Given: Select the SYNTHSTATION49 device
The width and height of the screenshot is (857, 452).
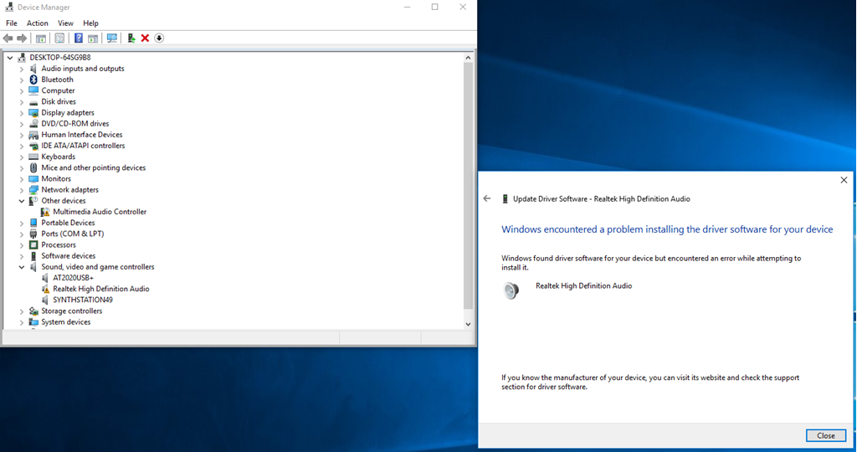Looking at the screenshot, I should coord(83,300).
